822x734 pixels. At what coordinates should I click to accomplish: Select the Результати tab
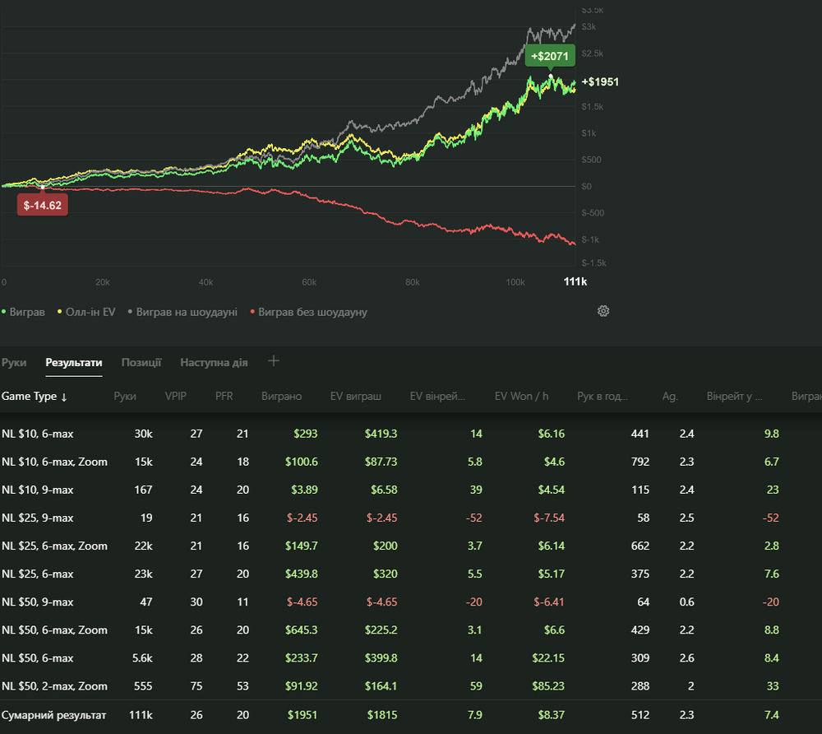coord(74,362)
